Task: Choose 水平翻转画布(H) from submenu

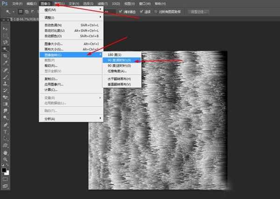Action: click(120, 79)
